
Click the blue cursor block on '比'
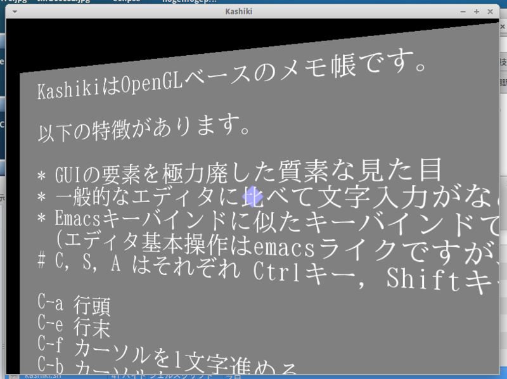tap(252, 196)
